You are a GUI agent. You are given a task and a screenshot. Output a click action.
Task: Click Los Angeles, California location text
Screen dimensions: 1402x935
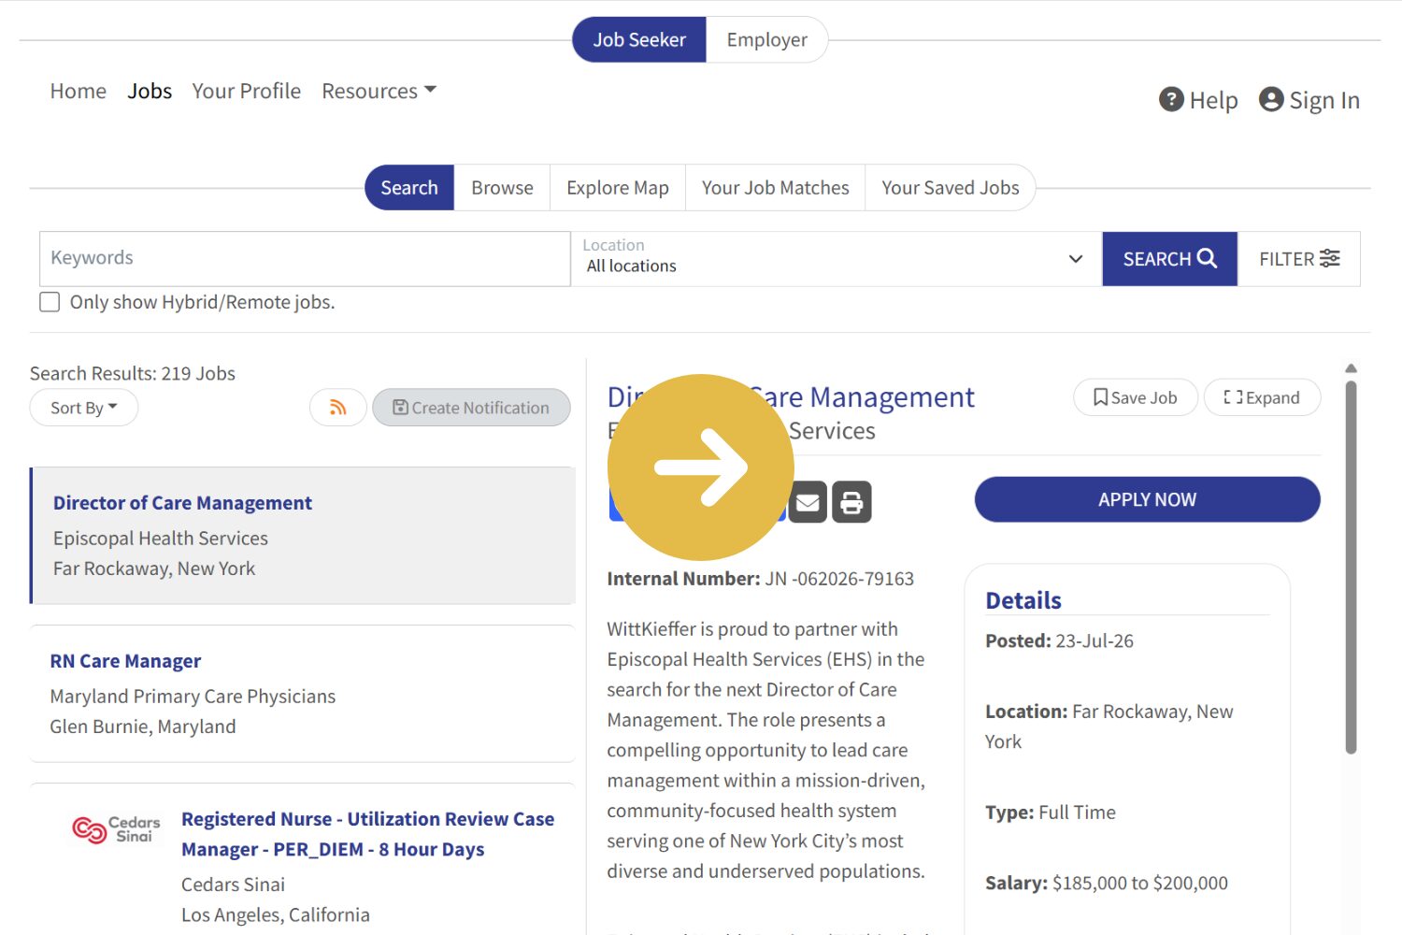pos(276,914)
